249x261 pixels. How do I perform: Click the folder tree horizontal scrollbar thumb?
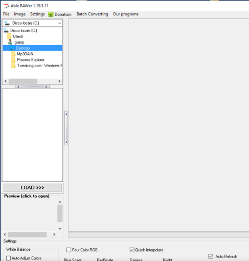pyautogui.click(x=23, y=81)
